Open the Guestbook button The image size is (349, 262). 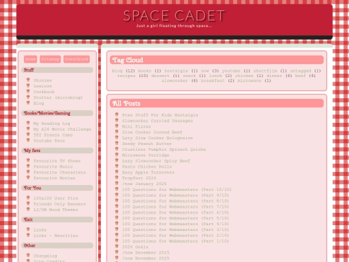click(x=76, y=59)
